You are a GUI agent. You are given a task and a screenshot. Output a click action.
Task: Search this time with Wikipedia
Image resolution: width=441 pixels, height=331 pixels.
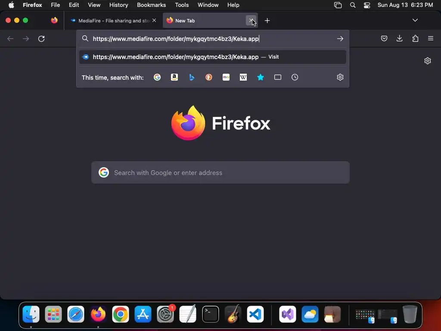point(243,77)
